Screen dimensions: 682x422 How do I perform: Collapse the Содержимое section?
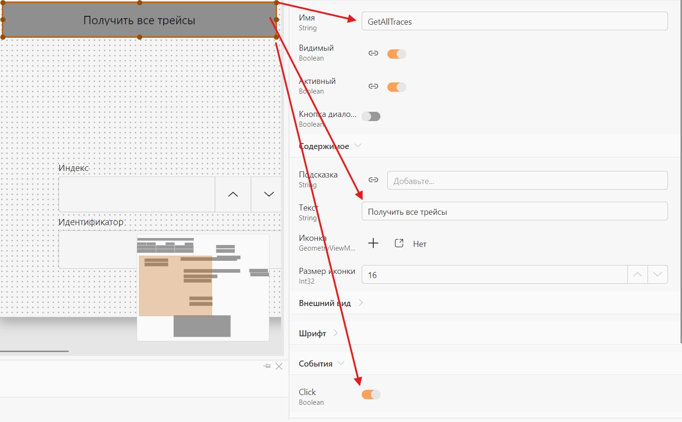(358, 146)
